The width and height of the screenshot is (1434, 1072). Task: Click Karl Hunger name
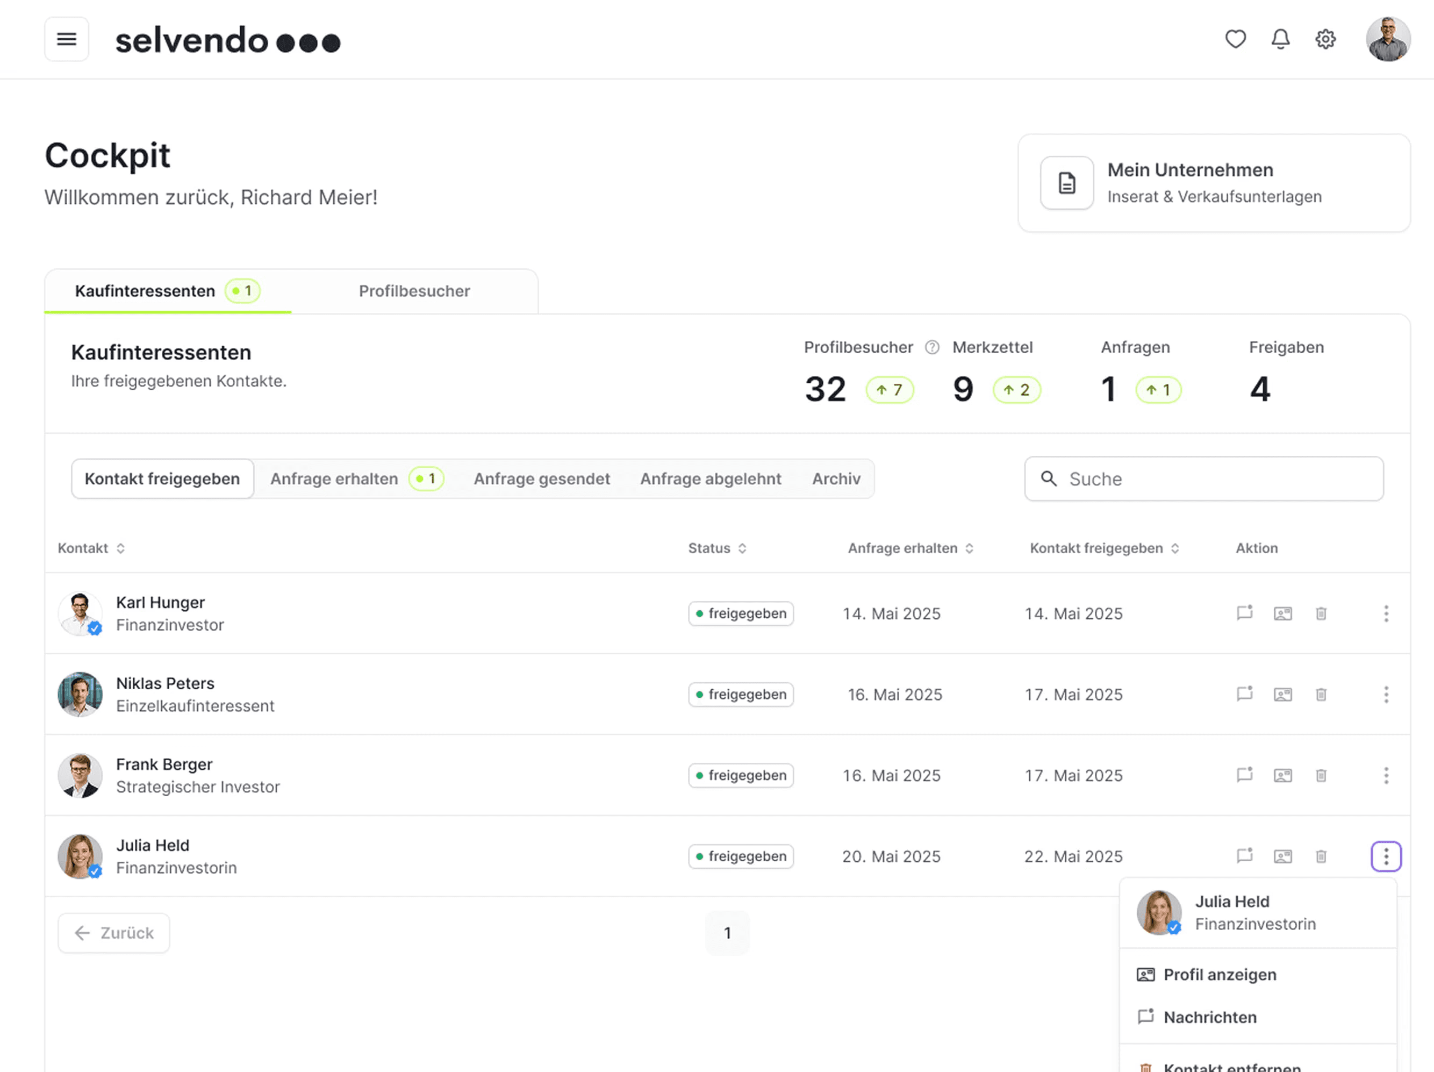click(161, 603)
